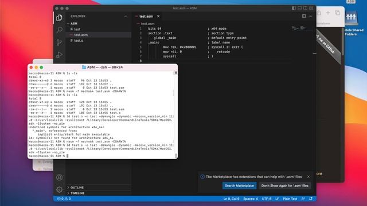
Task: Click the feedback icon in status bar
Action: pyautogui.click(x=303, y=199)
